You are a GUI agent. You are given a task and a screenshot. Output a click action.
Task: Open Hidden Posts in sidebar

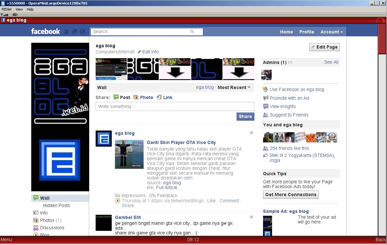tap(56, 205)
